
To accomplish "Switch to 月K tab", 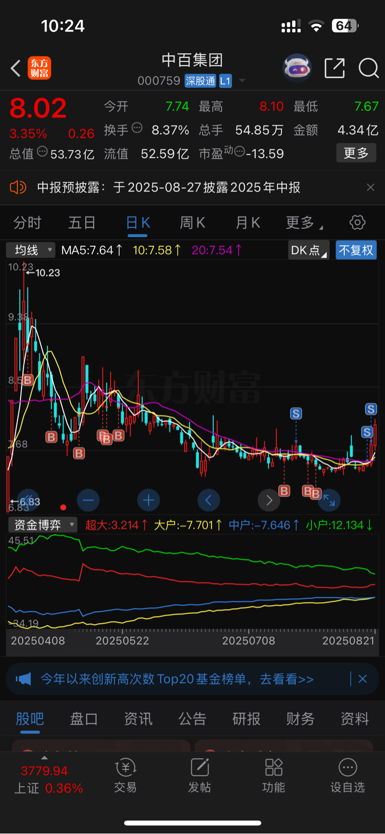I will pos(248,223).
